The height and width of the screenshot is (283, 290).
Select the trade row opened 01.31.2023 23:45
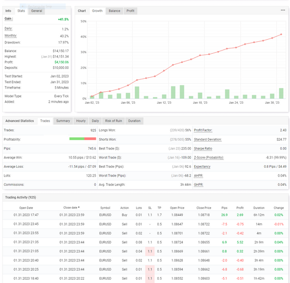(145, 224)
